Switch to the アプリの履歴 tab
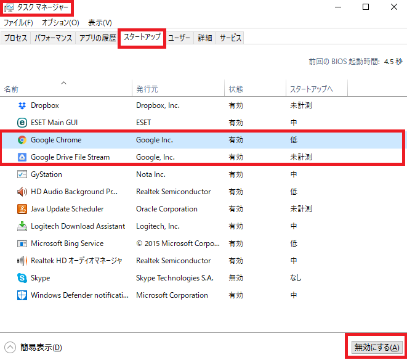 tap(98, 38)
